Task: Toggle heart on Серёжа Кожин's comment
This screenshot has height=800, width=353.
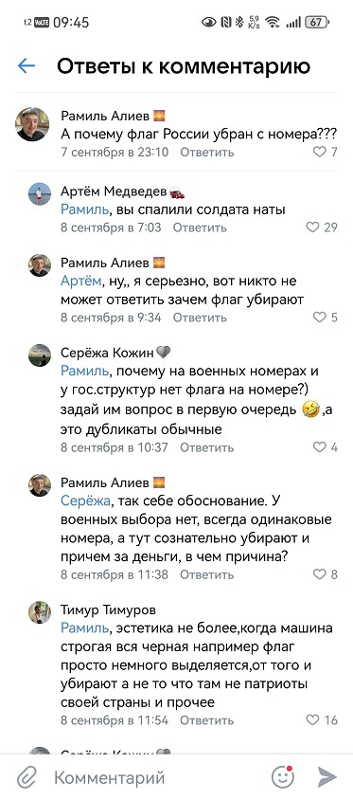Action: point(319,447)
